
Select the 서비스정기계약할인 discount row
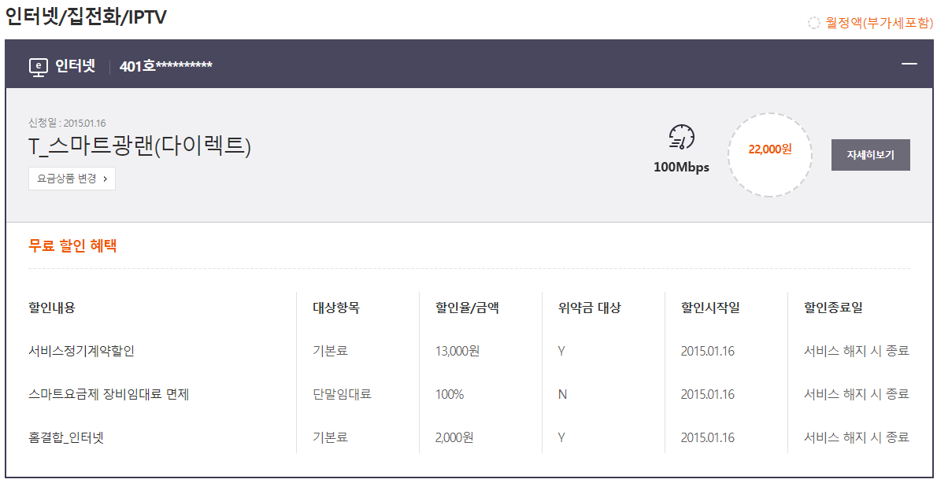coord(81,351)
